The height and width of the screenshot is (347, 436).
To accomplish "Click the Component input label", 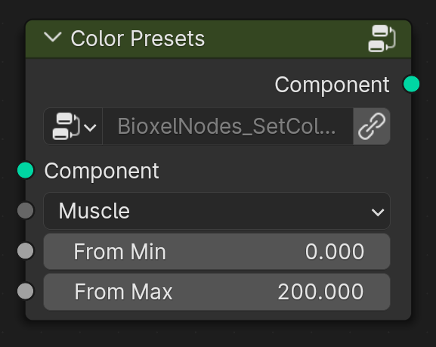I will tap(101, 171).
